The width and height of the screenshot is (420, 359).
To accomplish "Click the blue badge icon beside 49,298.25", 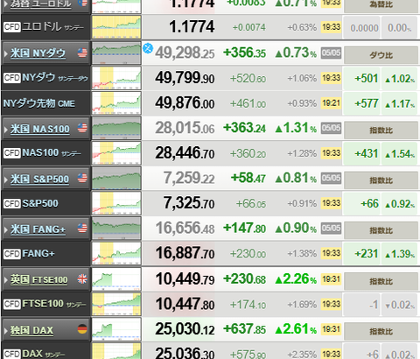I will coord(148,48).
